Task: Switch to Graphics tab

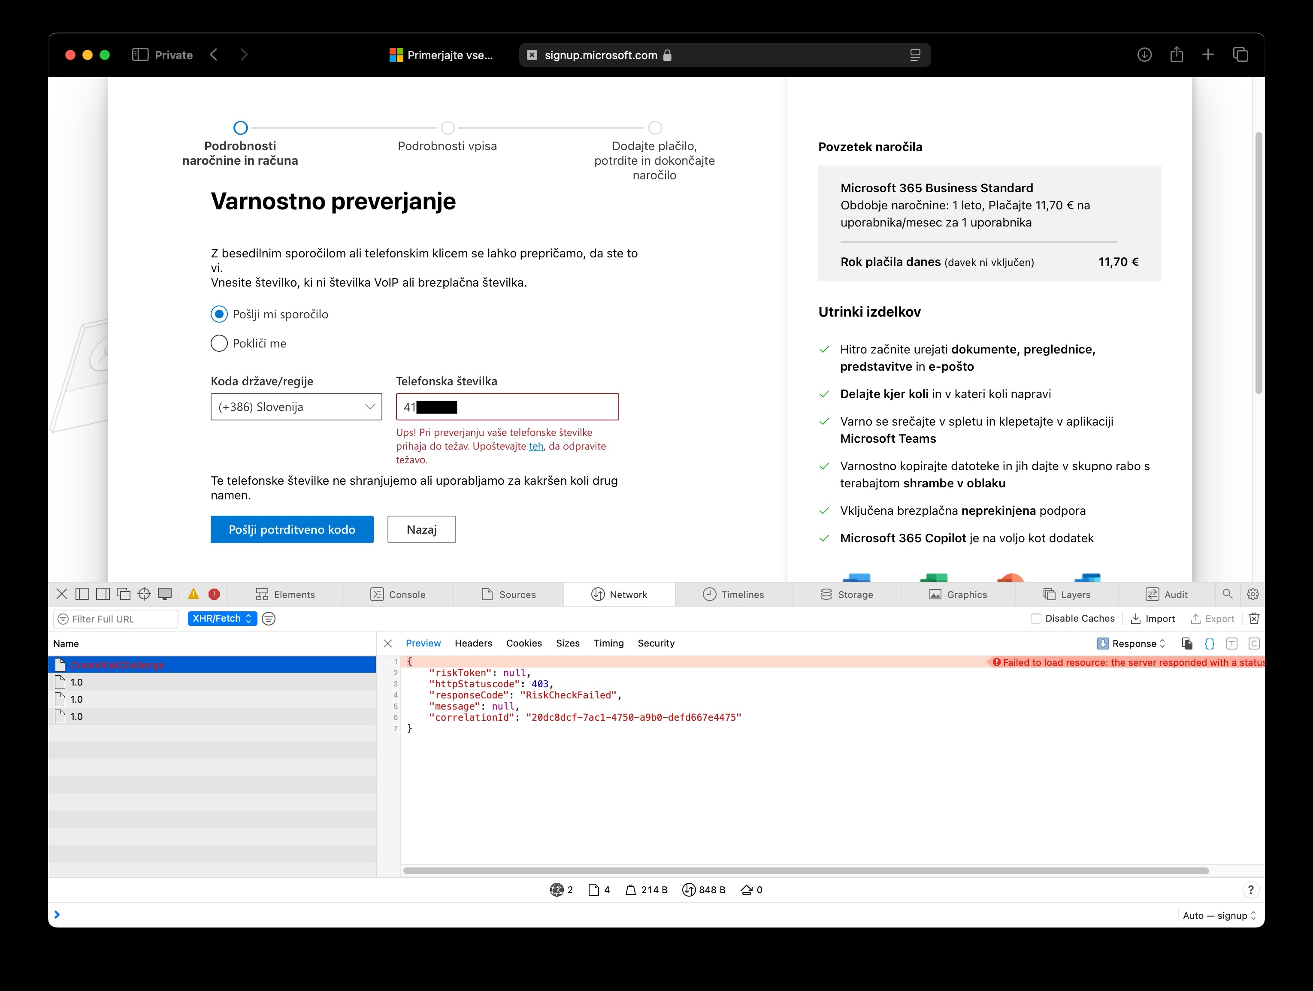Action: tap(958, 594)
